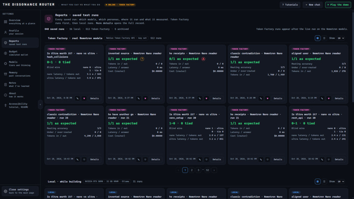Click pencil icon on venv_setup run 20 card
The image size is (354, 199).
[200, 159]
